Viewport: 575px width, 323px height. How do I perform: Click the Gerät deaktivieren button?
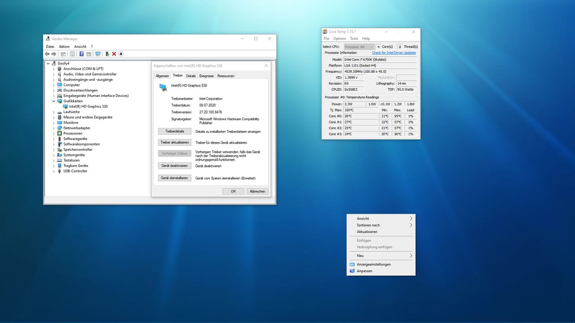point(175,166)
